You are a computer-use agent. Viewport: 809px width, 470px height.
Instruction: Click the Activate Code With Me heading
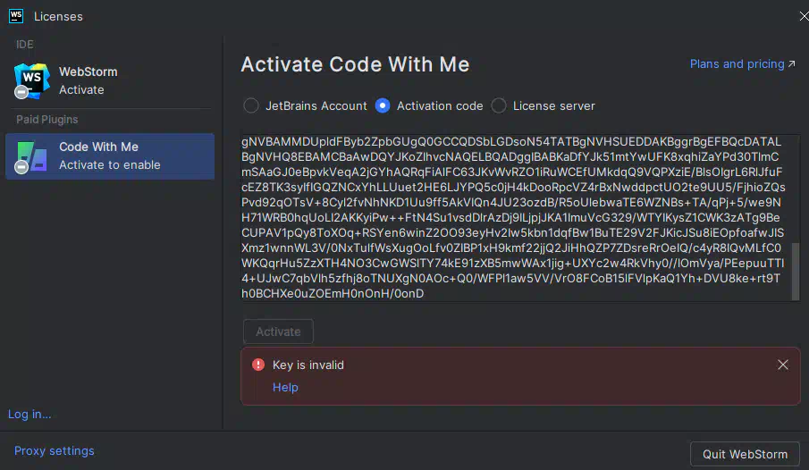click(356, 64)
